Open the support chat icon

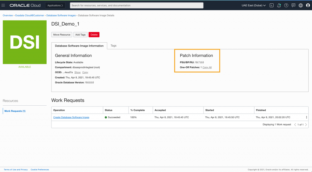click(x=293, y=5)
